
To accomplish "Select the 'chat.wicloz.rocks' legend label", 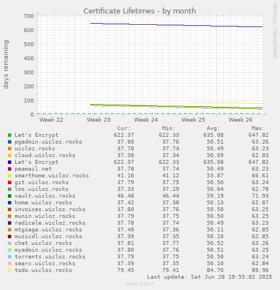I will pyautogui.click(x=43, y=243).
